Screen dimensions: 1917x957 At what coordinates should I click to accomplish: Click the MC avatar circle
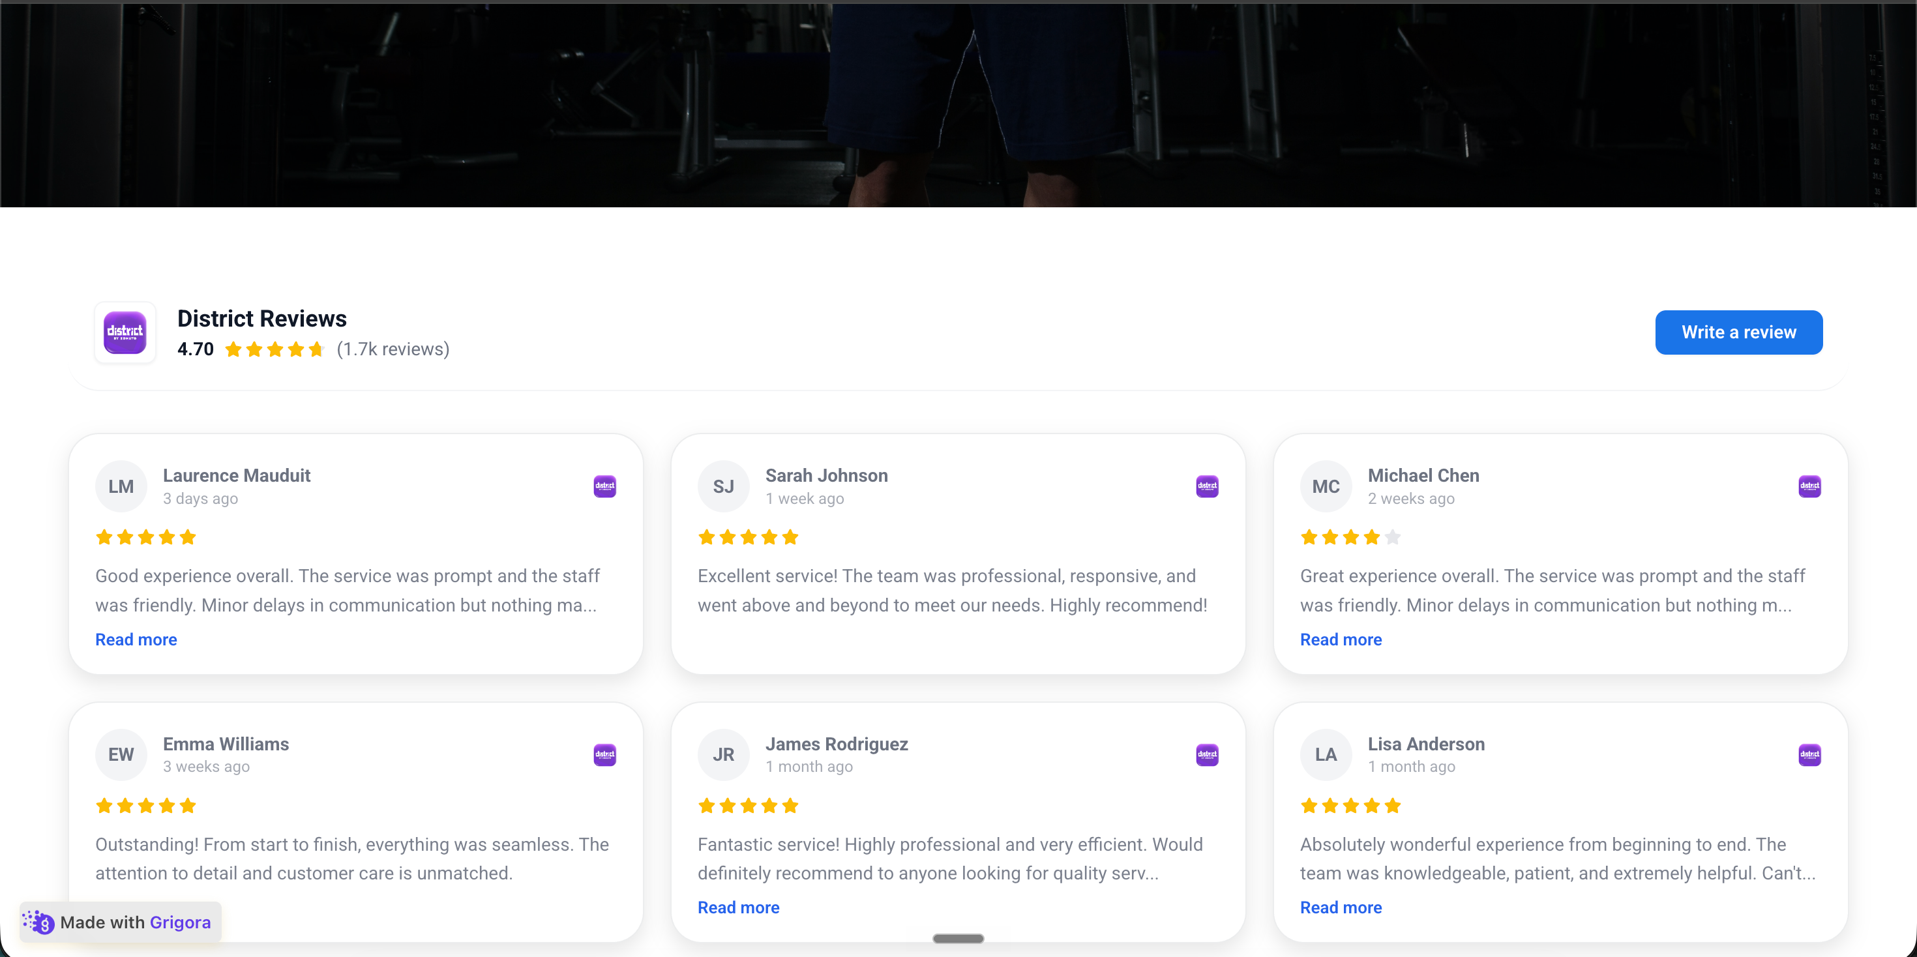[x=1326, y=487]
